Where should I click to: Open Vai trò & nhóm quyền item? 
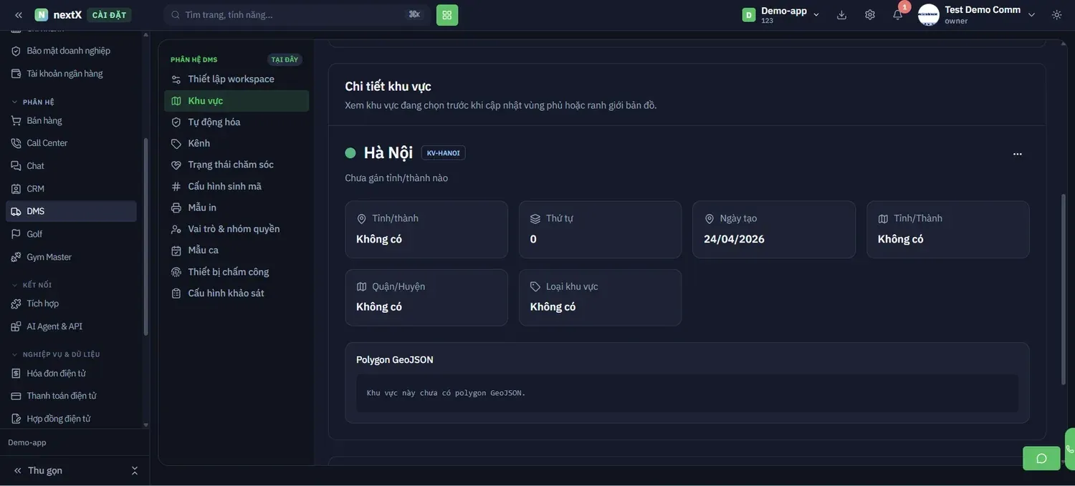point(236,229)
